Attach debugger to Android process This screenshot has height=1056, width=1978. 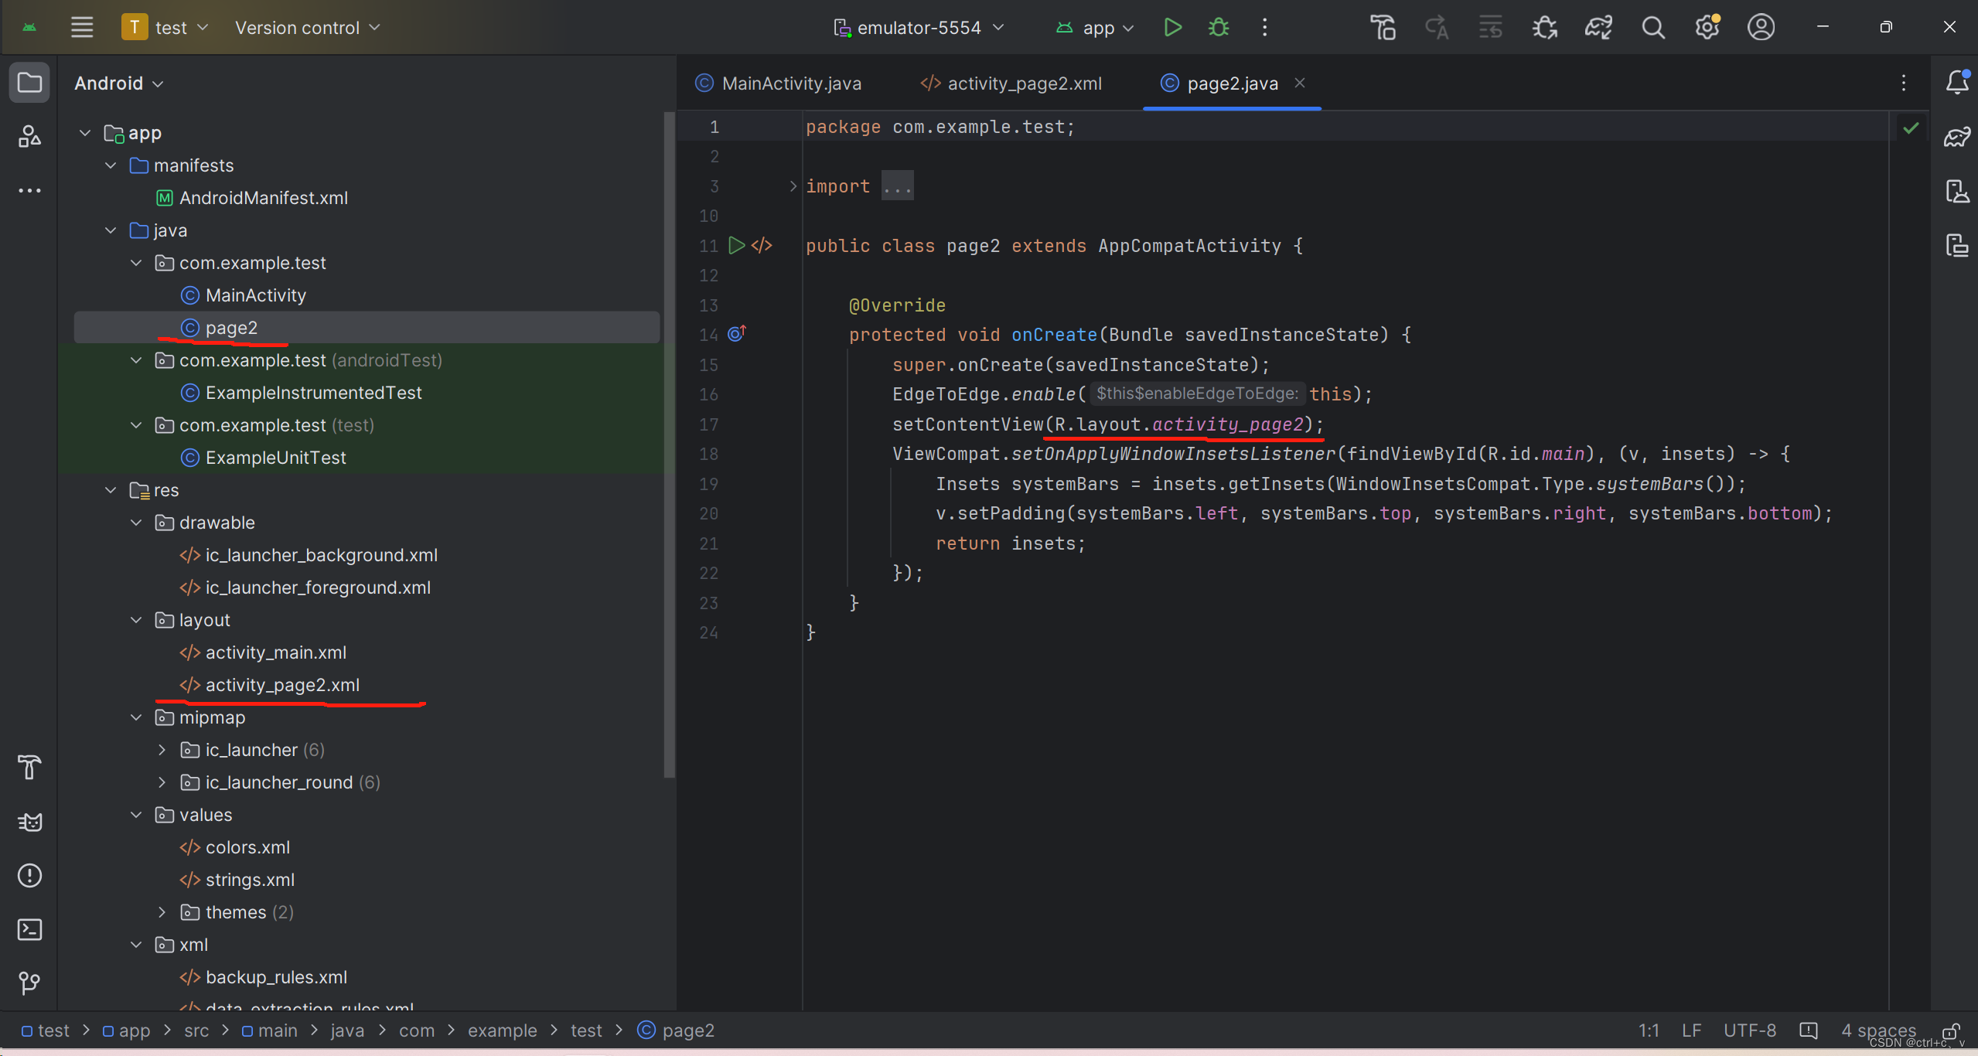tap(1544, 28)
